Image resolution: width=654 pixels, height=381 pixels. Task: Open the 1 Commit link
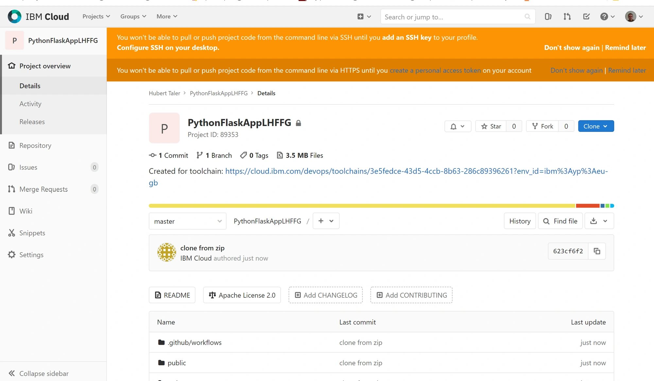tap(168, 155)
